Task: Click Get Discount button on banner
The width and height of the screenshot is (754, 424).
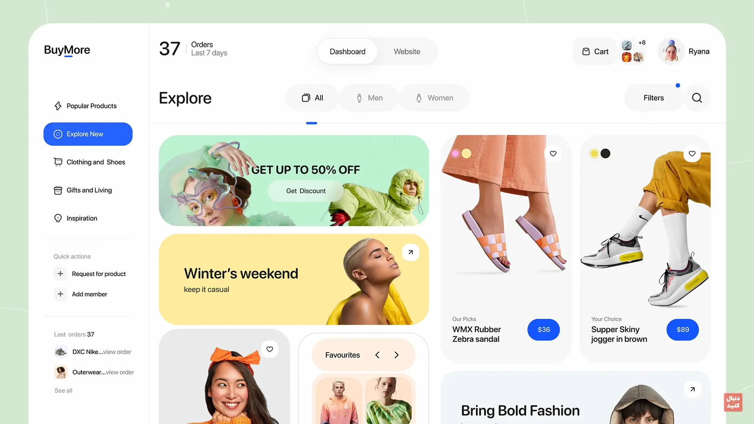Action: pyautogui.click(x=306, y=190)
